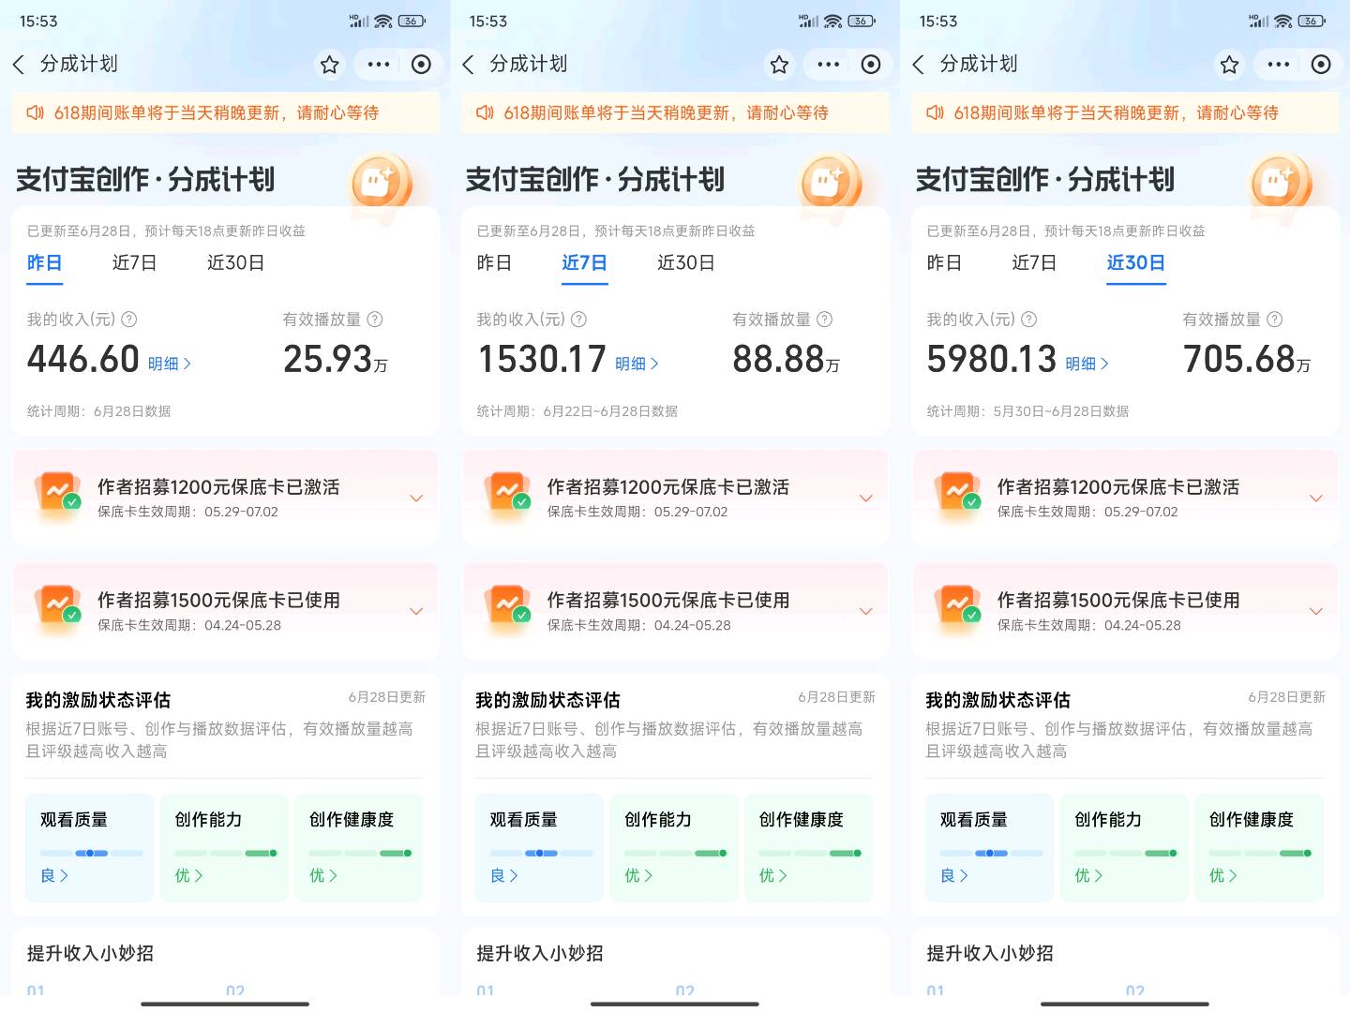Open three-dot more menu on 5980.13 income screen
This screenshot has height=1012, width=1350.
1279,65
